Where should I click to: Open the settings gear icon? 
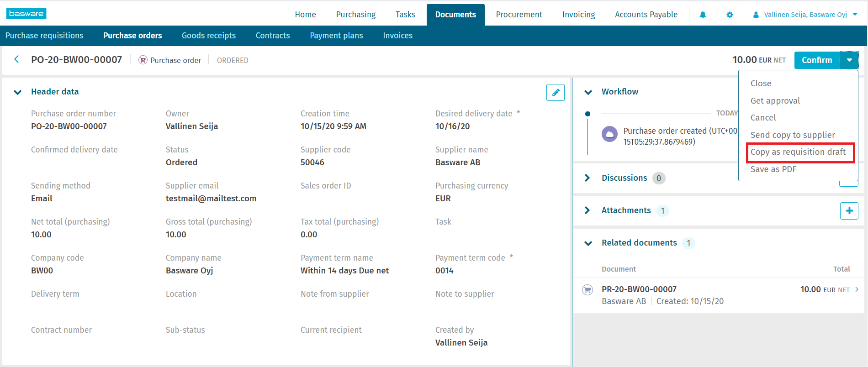pyautogui.click(x=730, y=15)
